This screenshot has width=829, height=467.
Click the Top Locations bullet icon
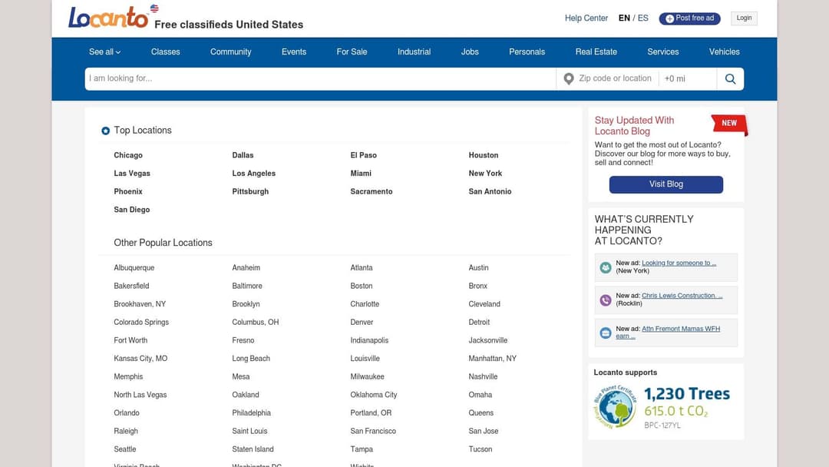click(x=106, y=131)
